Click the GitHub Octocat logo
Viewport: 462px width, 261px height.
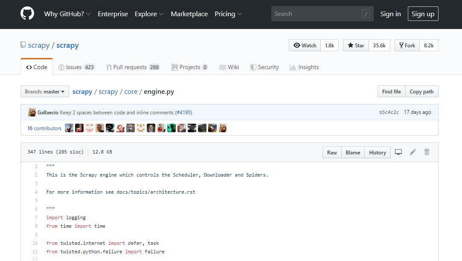[27, 14]
